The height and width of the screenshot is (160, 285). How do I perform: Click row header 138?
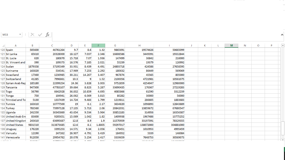[x=3, y=125]
